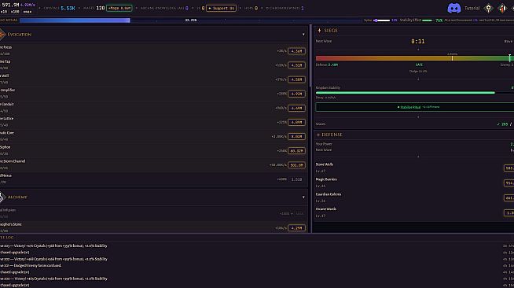Click the Support button in top bar
Screen dimensions: 514x288
[x=222, y=8]
